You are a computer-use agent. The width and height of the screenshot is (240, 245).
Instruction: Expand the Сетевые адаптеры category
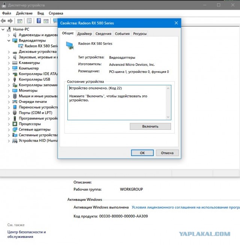coord(9,130)
